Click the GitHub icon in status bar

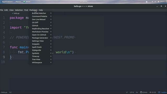[x=141, y=92]
